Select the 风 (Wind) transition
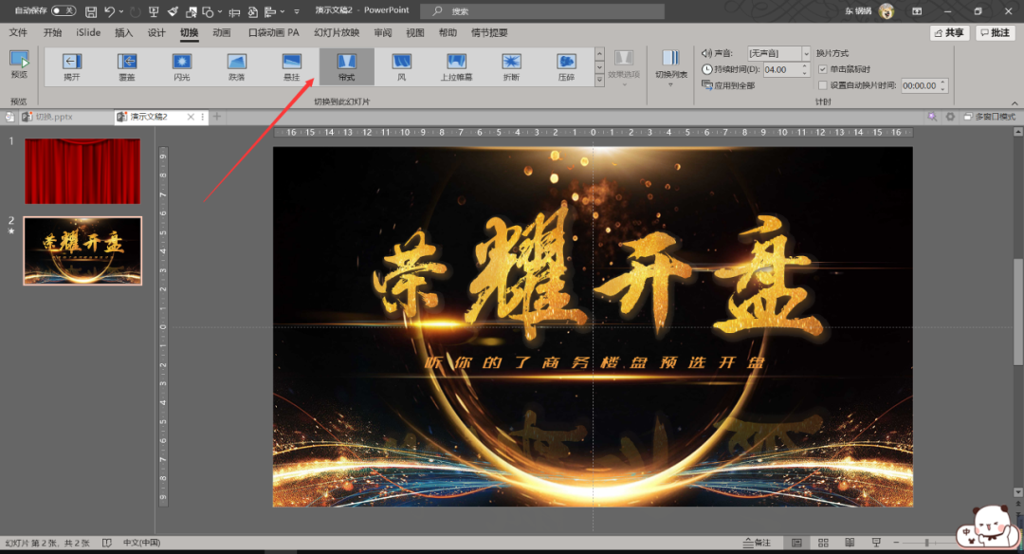1024x554 pixels. 401,65
